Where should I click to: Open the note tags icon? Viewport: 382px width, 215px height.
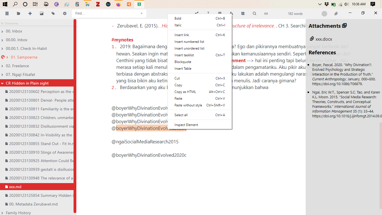53,13
